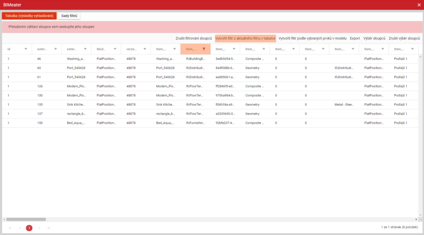
Task: Open the Mod... column filter menu
Action: pyautogui.click(x=115, y=49)
